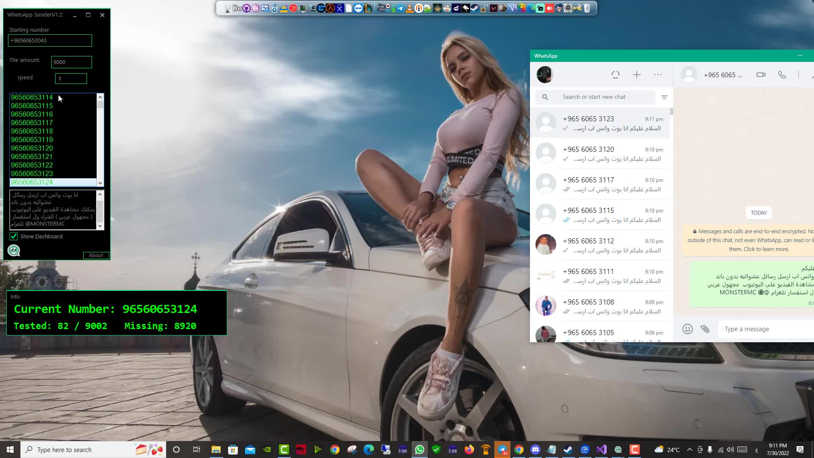Click WhatsApp status refresh circle icon
814x458 pixels.
(616, 75)
